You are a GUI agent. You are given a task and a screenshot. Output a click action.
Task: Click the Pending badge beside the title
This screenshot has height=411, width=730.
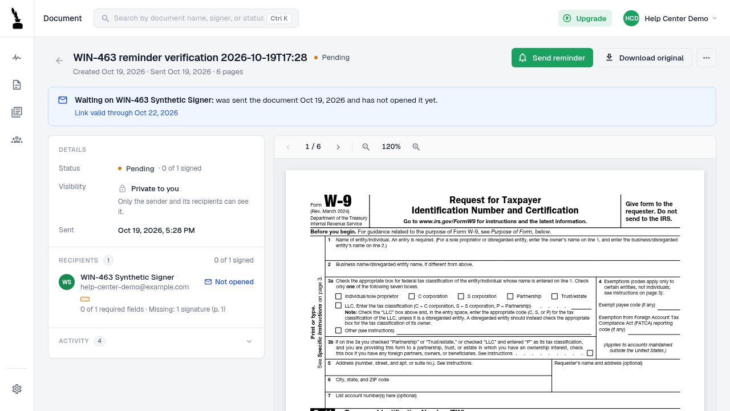point(332,58)
